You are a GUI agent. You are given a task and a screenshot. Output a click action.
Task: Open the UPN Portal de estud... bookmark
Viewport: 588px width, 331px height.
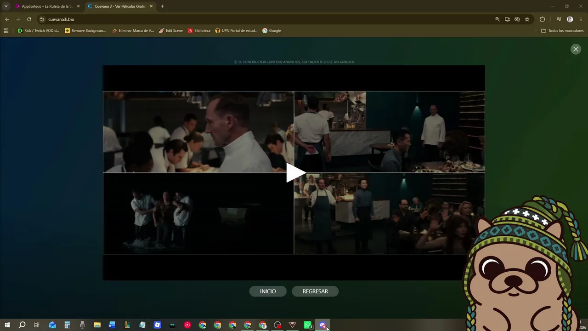(236, 31)
